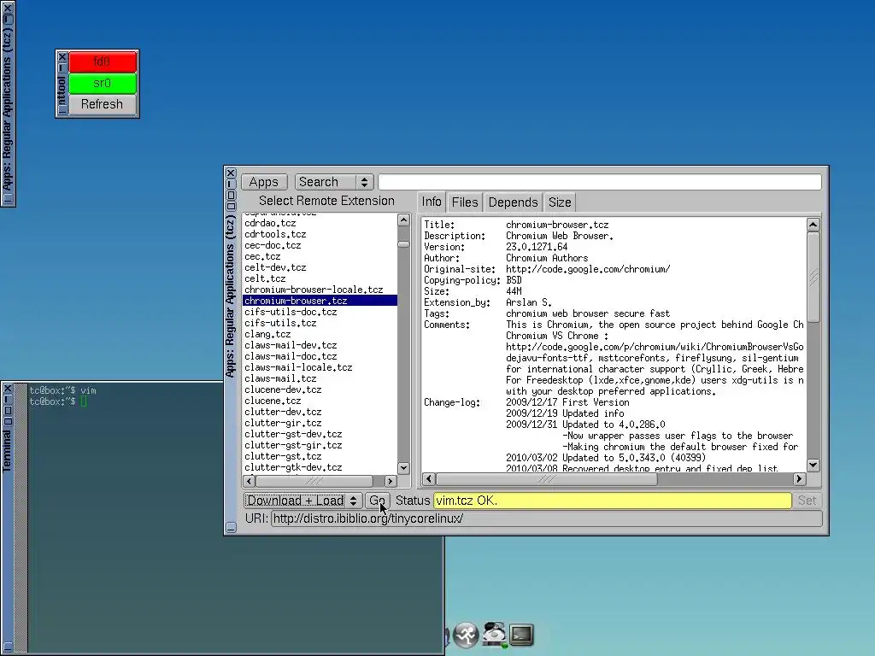Click extension list scroll-down arrow
875x656 pixels.
(x=403, y=468)
